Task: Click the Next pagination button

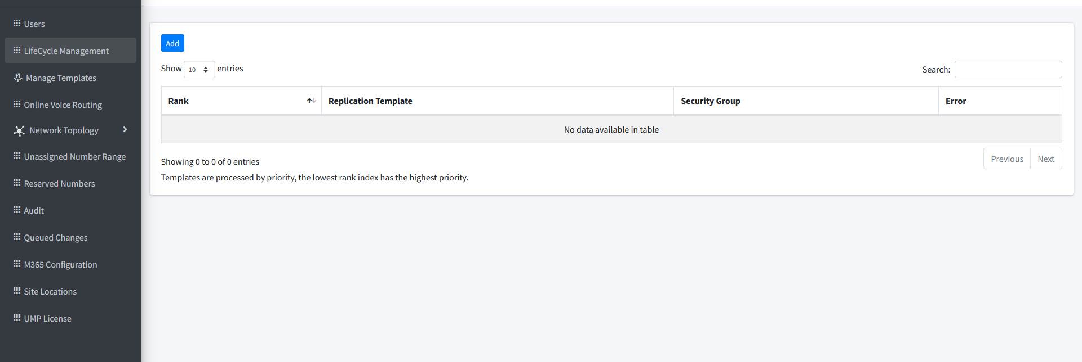Action: tap(1045, 159)
